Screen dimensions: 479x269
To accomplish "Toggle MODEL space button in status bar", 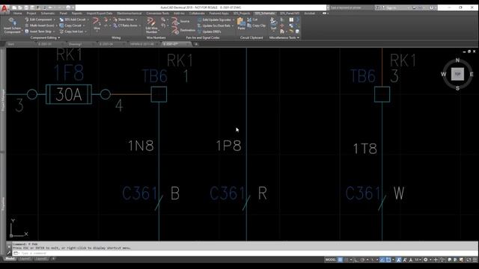I will [331, 260].
